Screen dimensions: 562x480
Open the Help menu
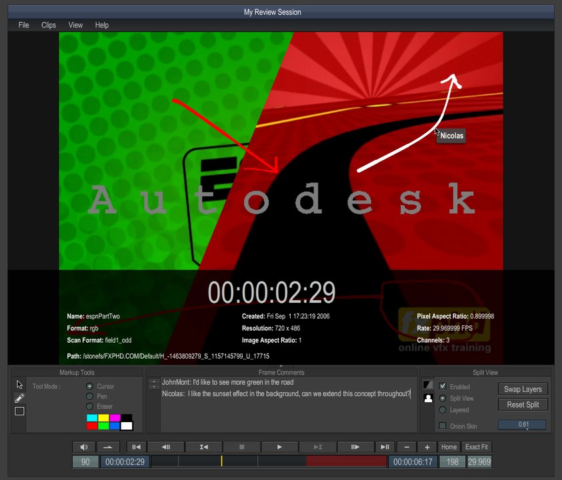[102, 25]
